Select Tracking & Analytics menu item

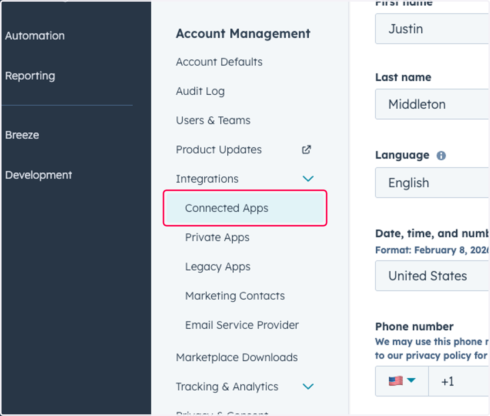click(227, 387)
